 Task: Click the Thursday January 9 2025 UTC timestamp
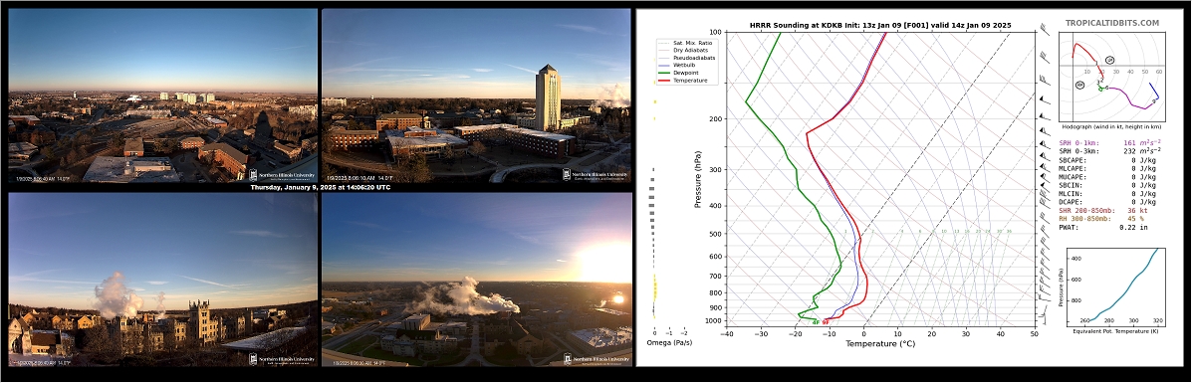pos(320,187)
